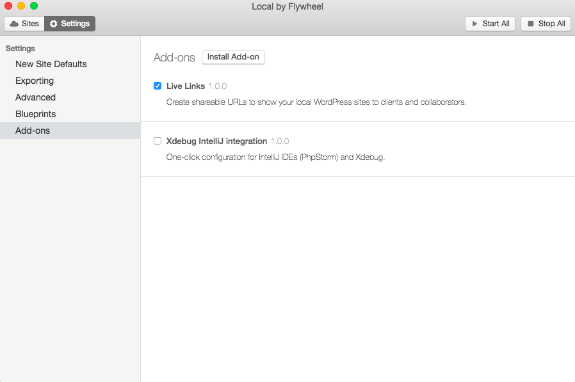
Task: Maximize the window with the green button
Action: pos(34,6)
